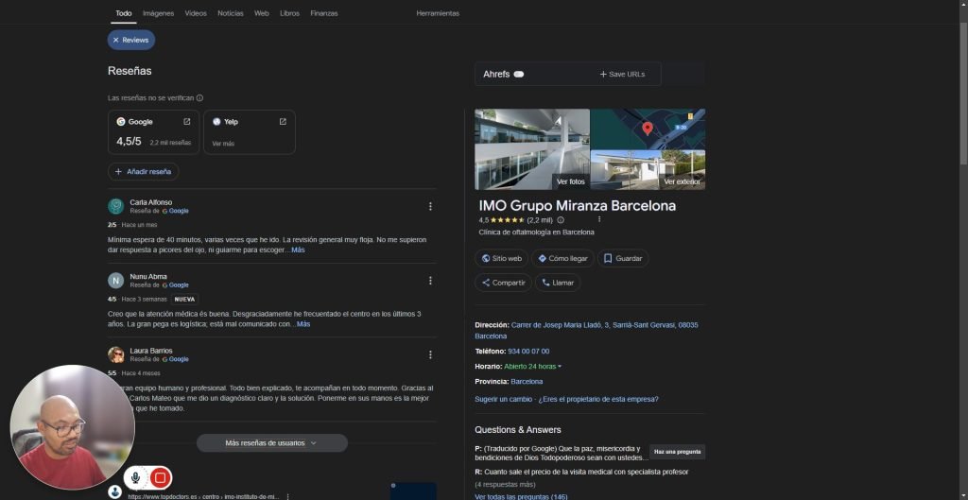Click the Nunu Abma reviewer name
The width and height of the screenshot is (968, 500).
coord(148,277)
